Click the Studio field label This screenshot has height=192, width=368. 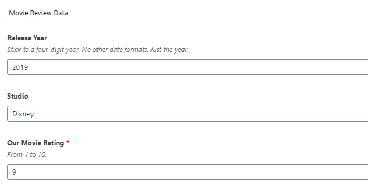pos(18,96)
